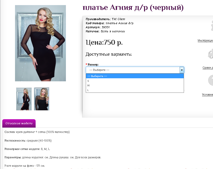Viewport: 213px width, 169px height.
Task: Open the 'Инструкци...' link
Action: coord(205,40)
